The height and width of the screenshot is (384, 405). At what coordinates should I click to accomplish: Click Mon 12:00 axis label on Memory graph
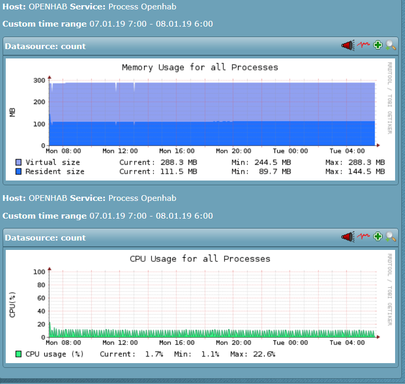[x=120, y=151]
